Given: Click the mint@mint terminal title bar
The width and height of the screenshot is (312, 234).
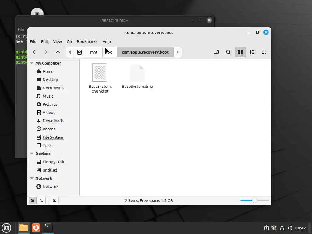Looking at the screenshot, I should pyautogui.click(x=115, y=20).
